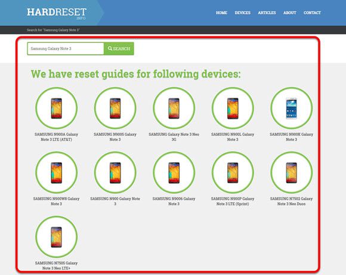Select the N900W8 Galaxy Note 3 phone image

click(x=57, y=172)
